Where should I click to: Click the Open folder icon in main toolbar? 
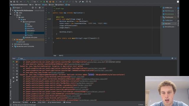pyautogui.click(x=11, y=2)
